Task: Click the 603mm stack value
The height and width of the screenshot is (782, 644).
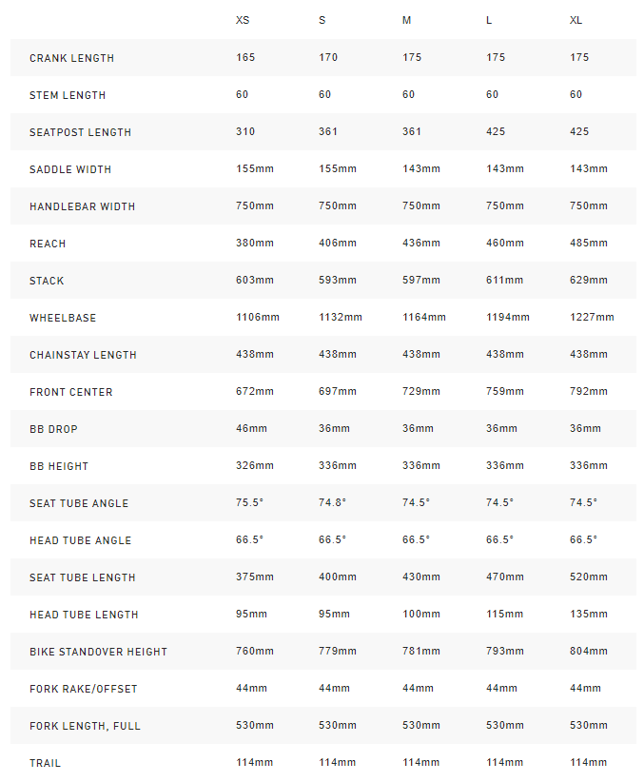Action: [x=254, y=280]
